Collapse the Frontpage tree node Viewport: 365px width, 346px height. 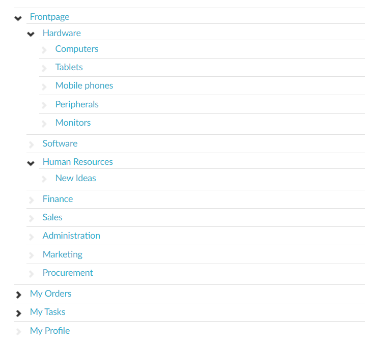18,18
